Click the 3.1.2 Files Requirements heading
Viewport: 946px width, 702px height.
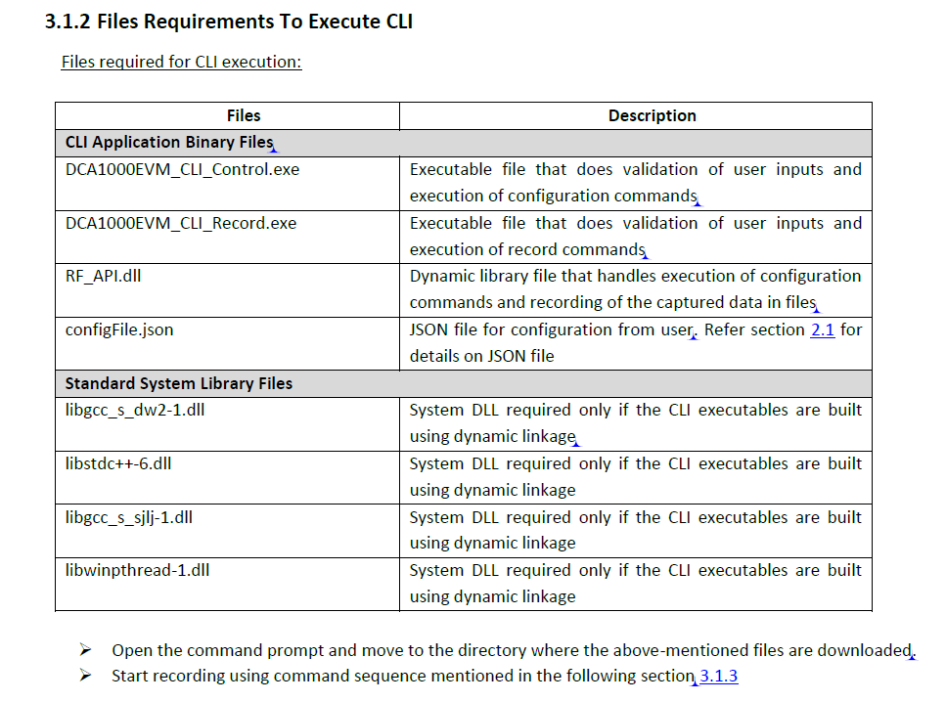click(x=229, y=22)
